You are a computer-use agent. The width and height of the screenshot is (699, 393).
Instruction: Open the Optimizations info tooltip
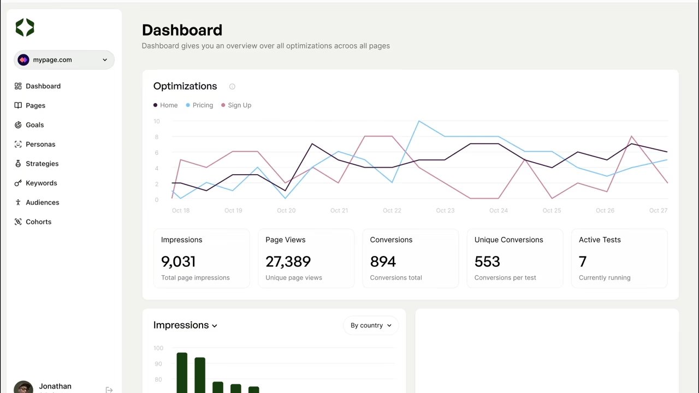click(232, 86)
